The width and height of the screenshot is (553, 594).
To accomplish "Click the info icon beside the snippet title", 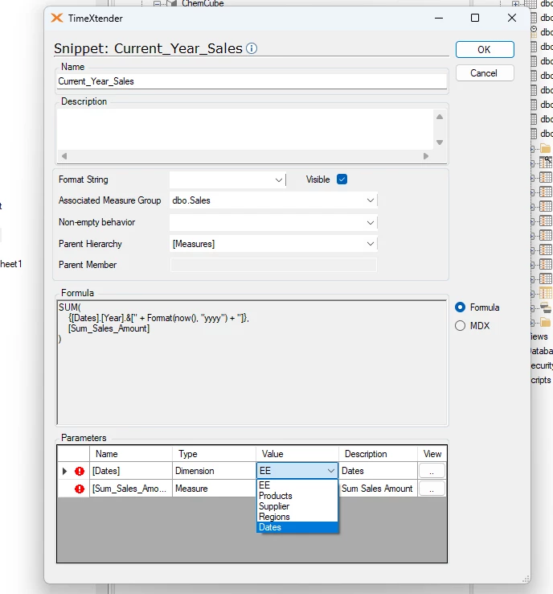I will click(x=252, y=48).
